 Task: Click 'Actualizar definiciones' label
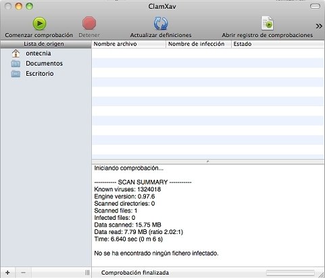[x=161, y=35]
